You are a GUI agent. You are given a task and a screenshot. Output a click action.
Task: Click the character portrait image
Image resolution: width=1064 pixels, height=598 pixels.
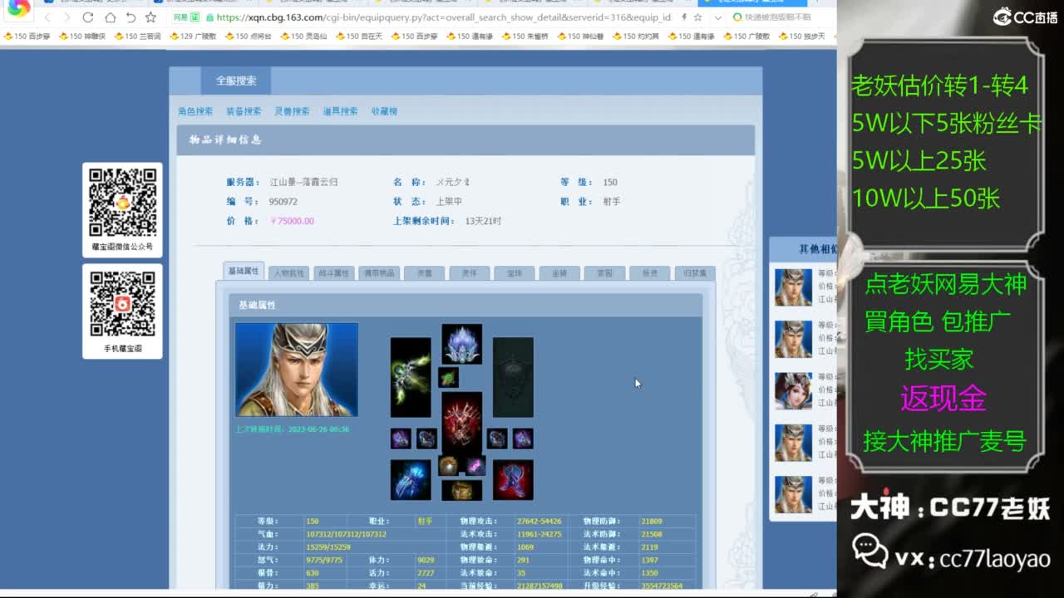tap(297, 370)
